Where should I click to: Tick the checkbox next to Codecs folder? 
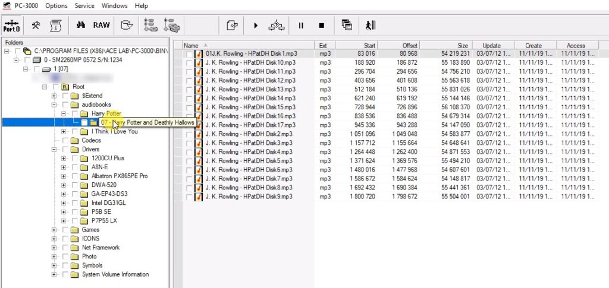tap(65, 141)
